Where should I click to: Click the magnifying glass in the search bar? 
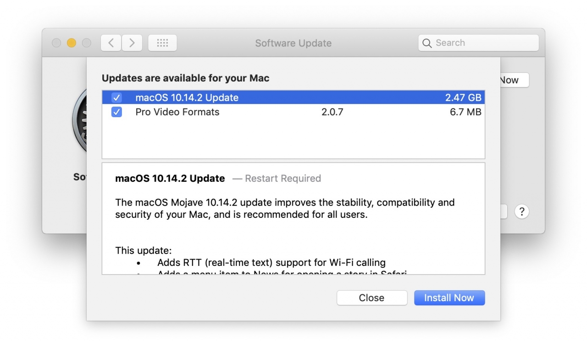click(x=427, y=43)
